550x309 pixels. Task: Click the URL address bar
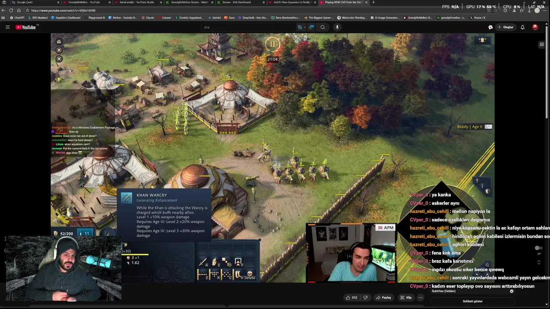(258, 10)
